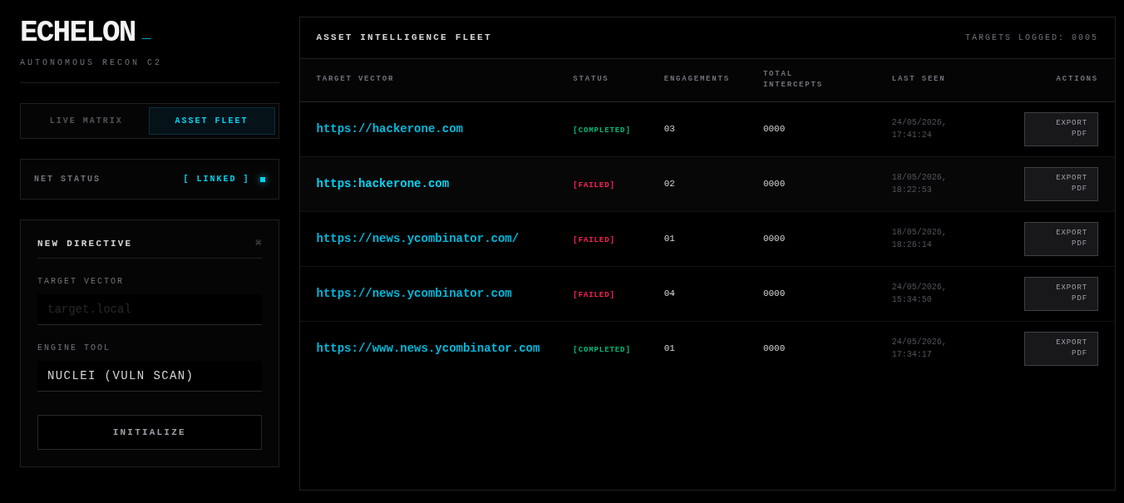Export PDF for www.news.ycombinator.com row

coord(1061,348)
